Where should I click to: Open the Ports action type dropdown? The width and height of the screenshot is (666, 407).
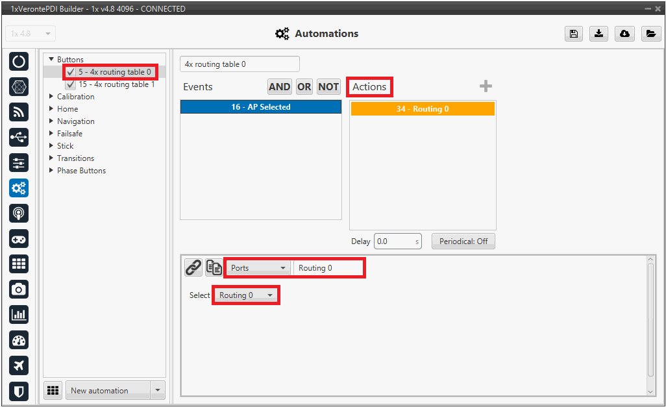point(259,268)
